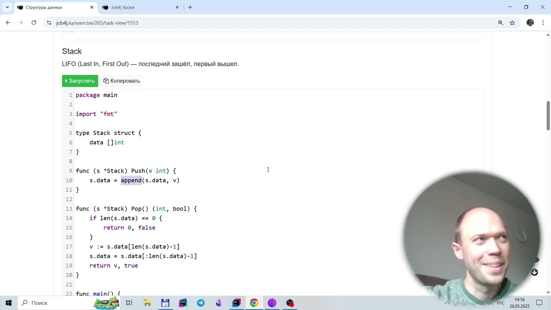Click the site information icon in address bar
The width and height of the screenshot is (551, 310).
point(49,23)
